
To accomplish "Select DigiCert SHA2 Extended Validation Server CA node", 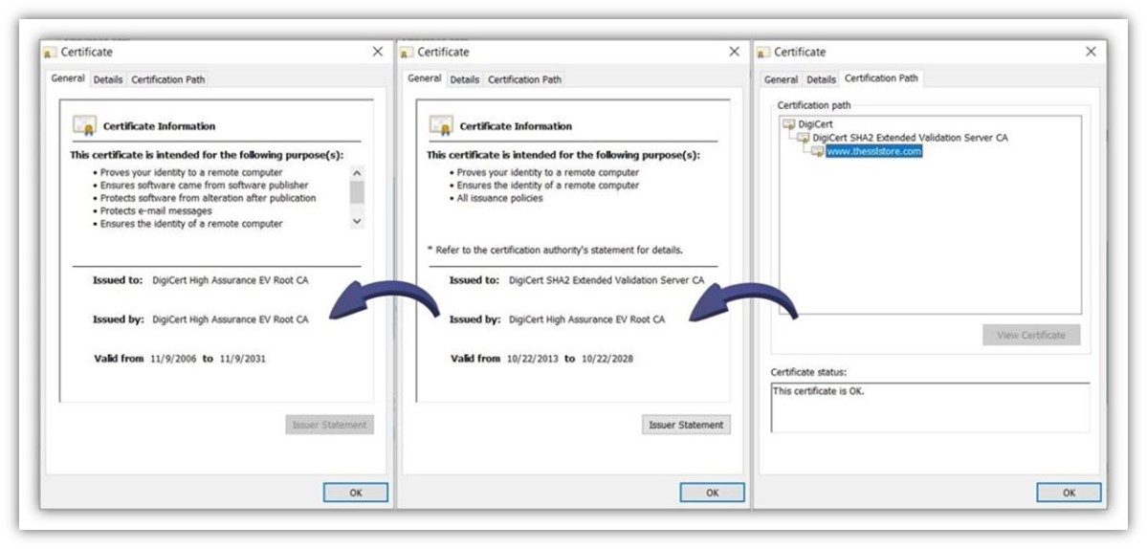I will tap(910, 138).
